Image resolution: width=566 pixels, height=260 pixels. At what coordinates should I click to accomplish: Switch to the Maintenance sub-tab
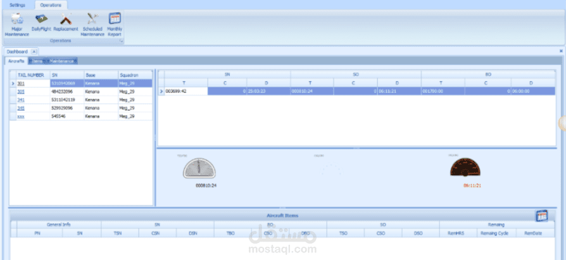(x=63, y=61)
